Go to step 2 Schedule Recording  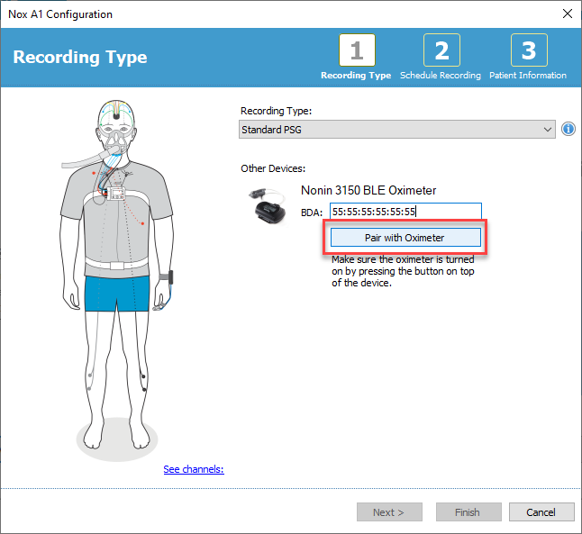441,50
